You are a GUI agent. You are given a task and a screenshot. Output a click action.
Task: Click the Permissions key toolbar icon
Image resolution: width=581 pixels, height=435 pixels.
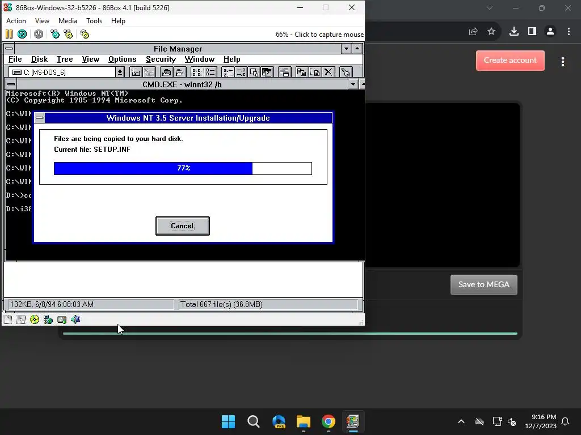[346, 72]
